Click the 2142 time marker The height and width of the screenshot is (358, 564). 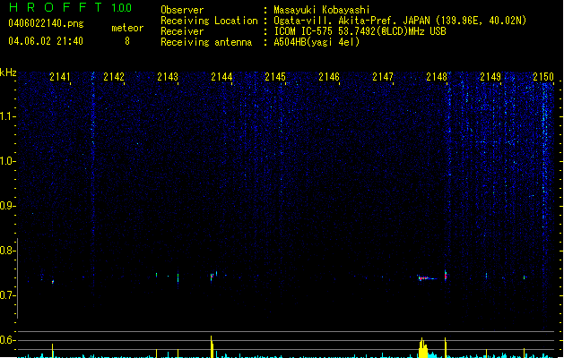coord(114,77)
